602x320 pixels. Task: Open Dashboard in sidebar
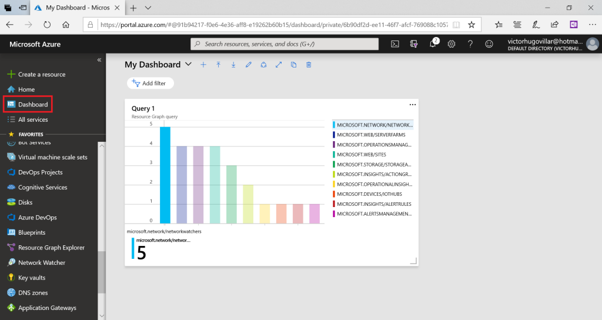[x=28, y=104]
